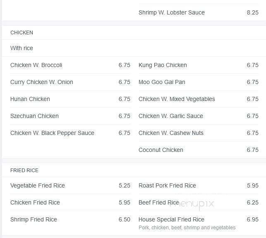Select the FRIED RICE section header
The width and height of the screenshot is (266, 238).
click(x=24, y=170)
